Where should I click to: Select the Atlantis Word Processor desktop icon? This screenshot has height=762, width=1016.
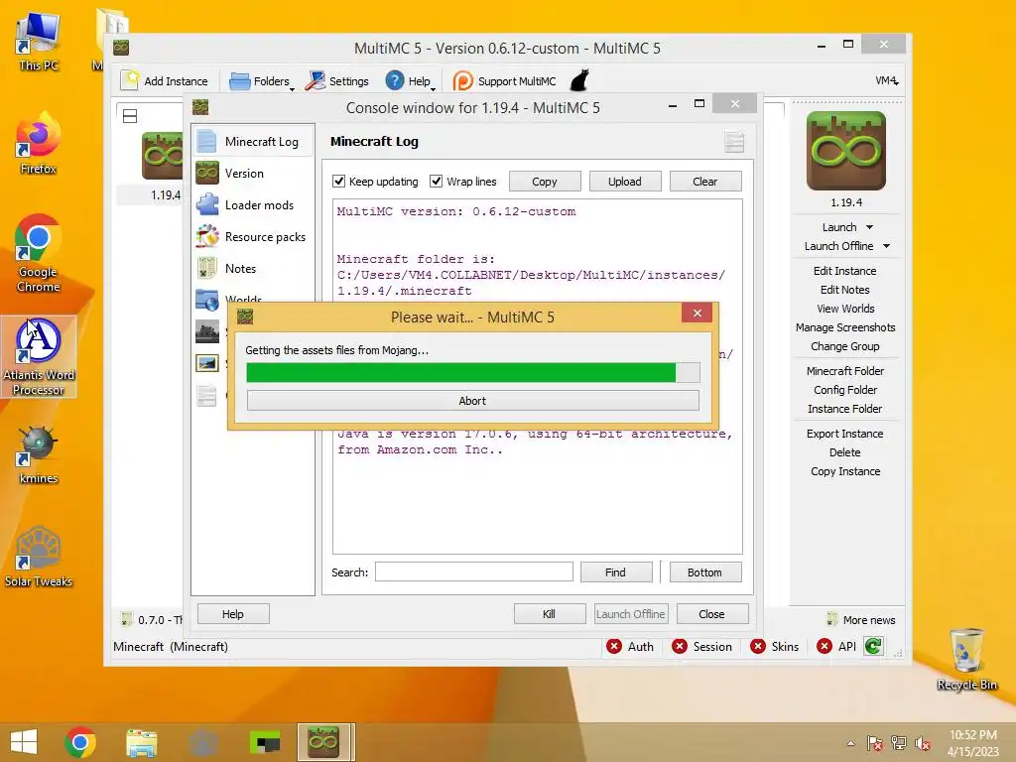39,356
